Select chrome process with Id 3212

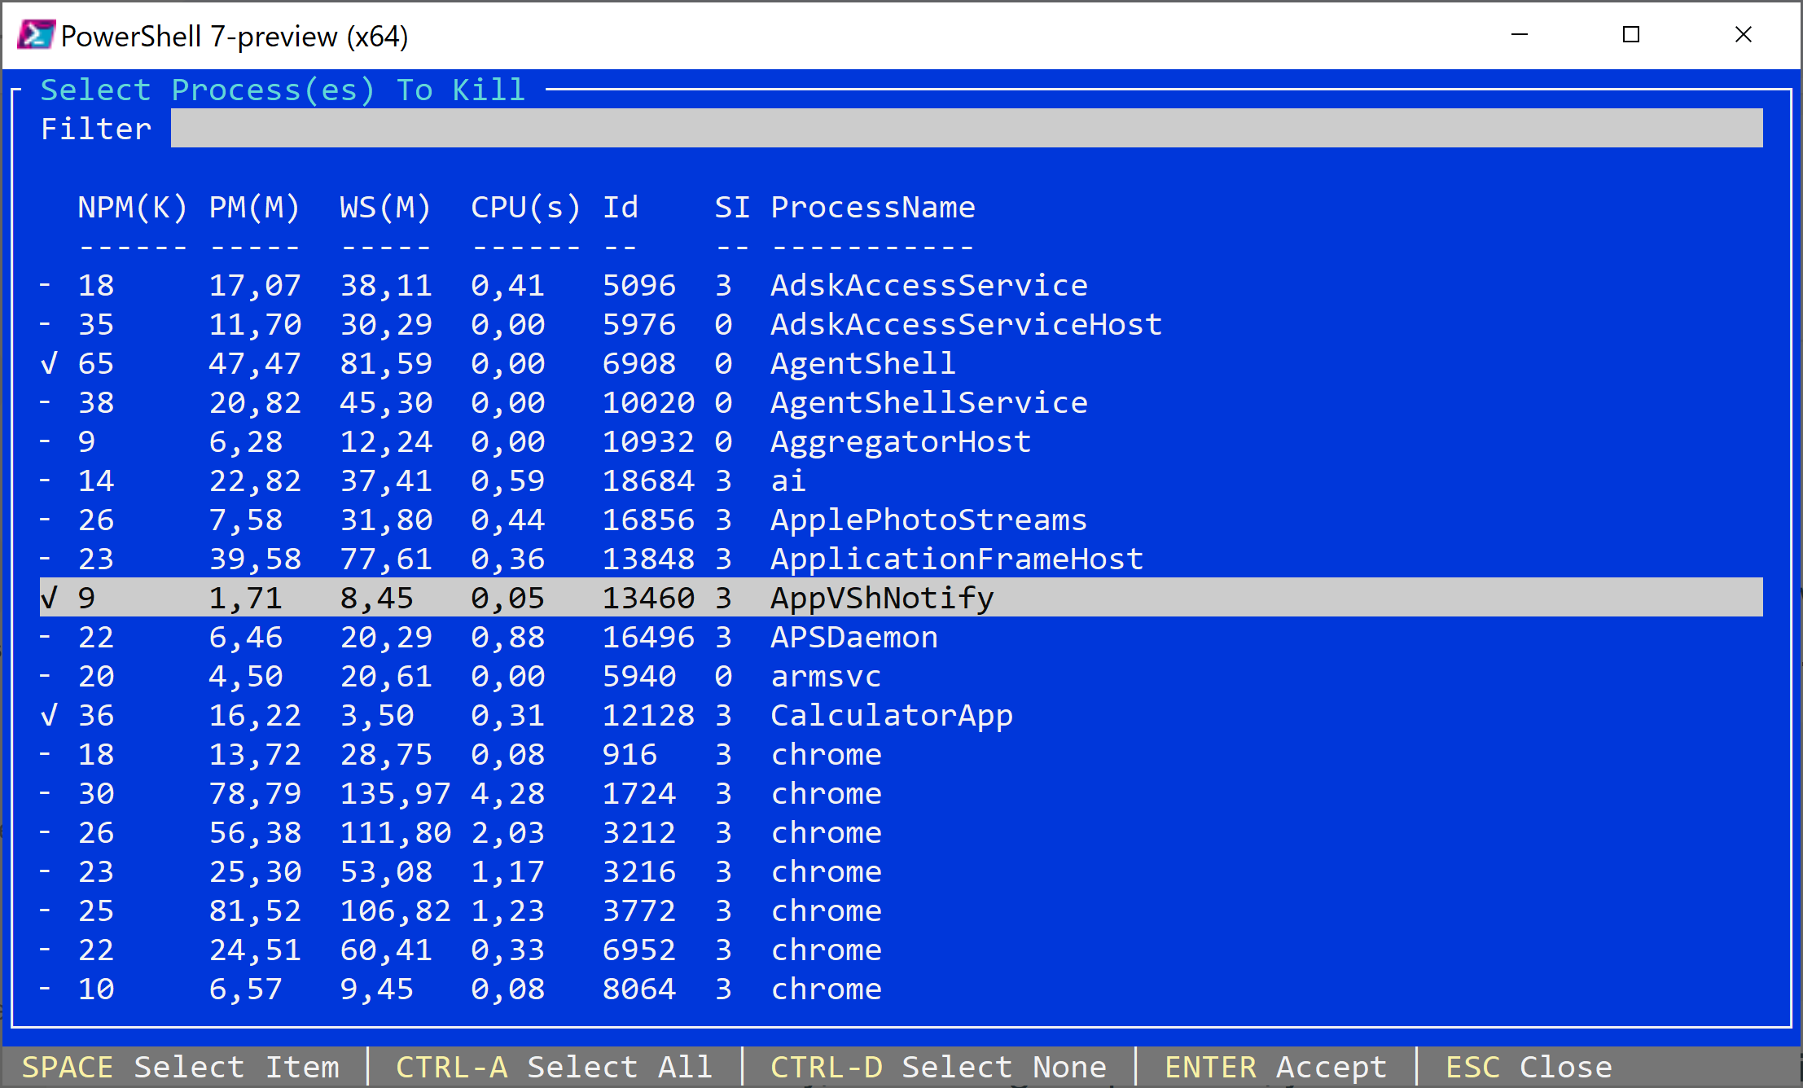(x=827, y=833)
